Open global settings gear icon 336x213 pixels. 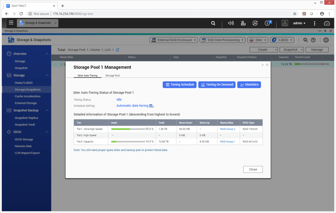click(326, 40)
